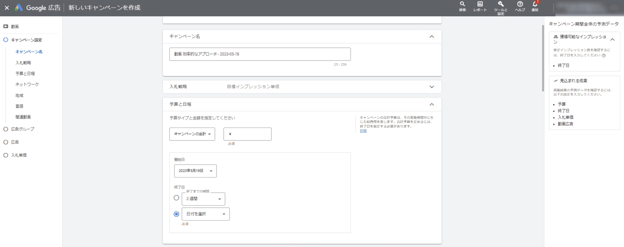The image size is (624, 247).
Task: Click the search (検索) icon in header
Action: (462, 4)
